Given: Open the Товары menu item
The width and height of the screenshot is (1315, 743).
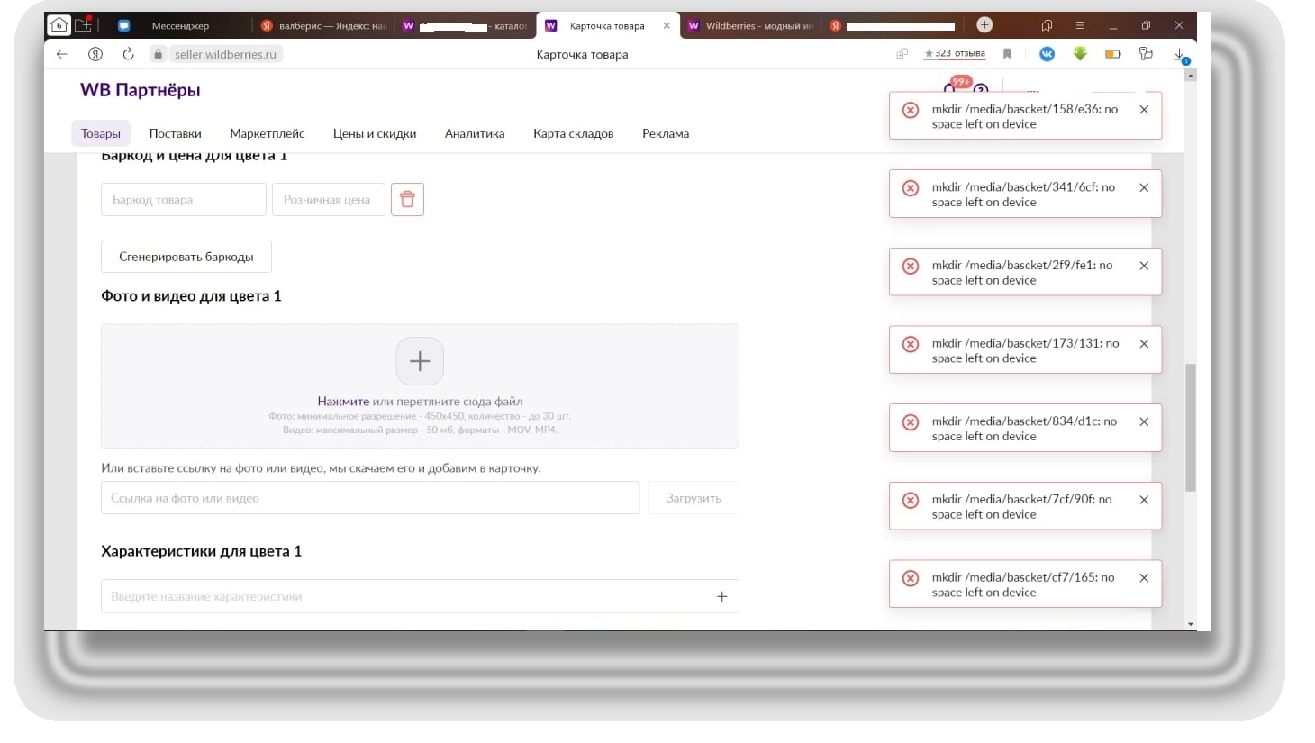Looking at the screenshot, I should point(101,133).
